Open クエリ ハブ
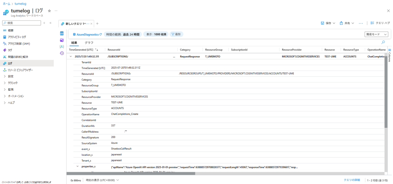 [x=380, y=23]
